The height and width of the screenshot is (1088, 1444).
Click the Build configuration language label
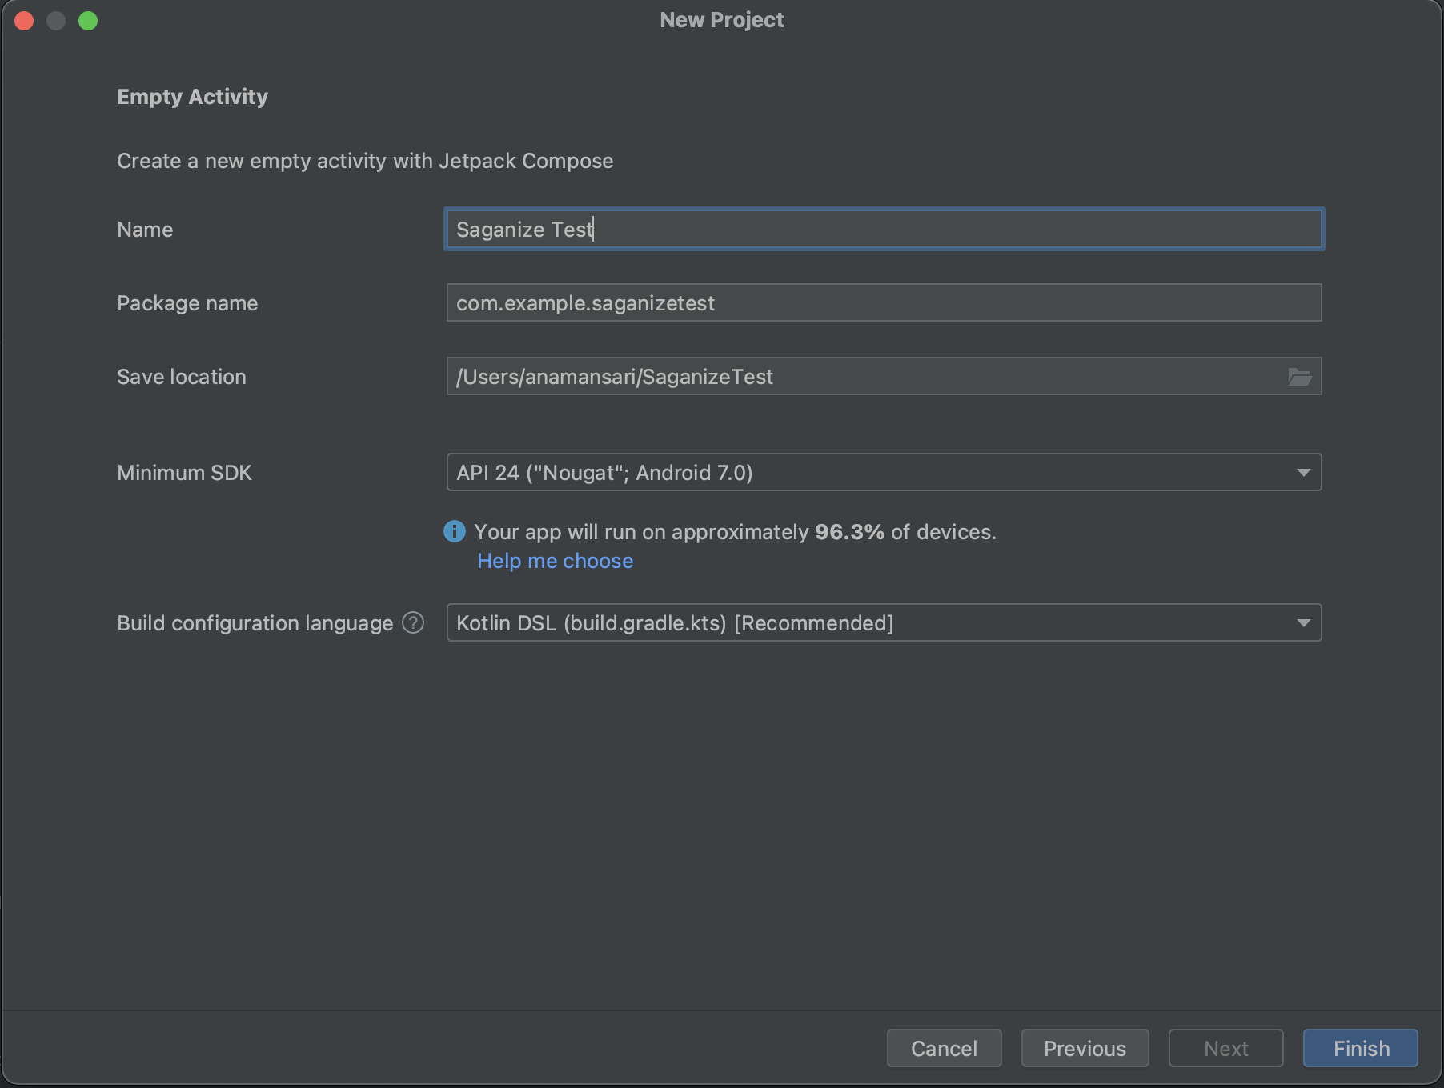click(255, 623)
